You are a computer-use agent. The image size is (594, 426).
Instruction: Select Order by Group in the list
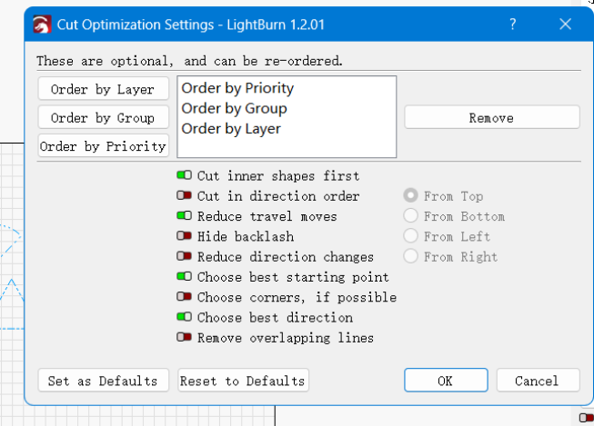coord(234,109)
